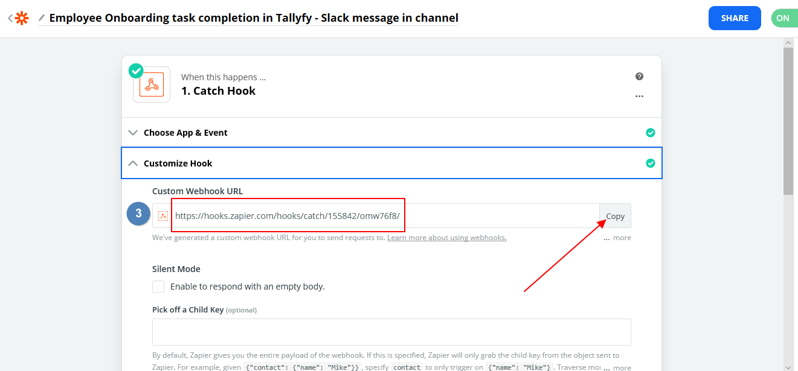The height and width of the screenshot is (371, 798).
Task: Click the Webhooks app icon on step 1
Action: tap(151, 84)
